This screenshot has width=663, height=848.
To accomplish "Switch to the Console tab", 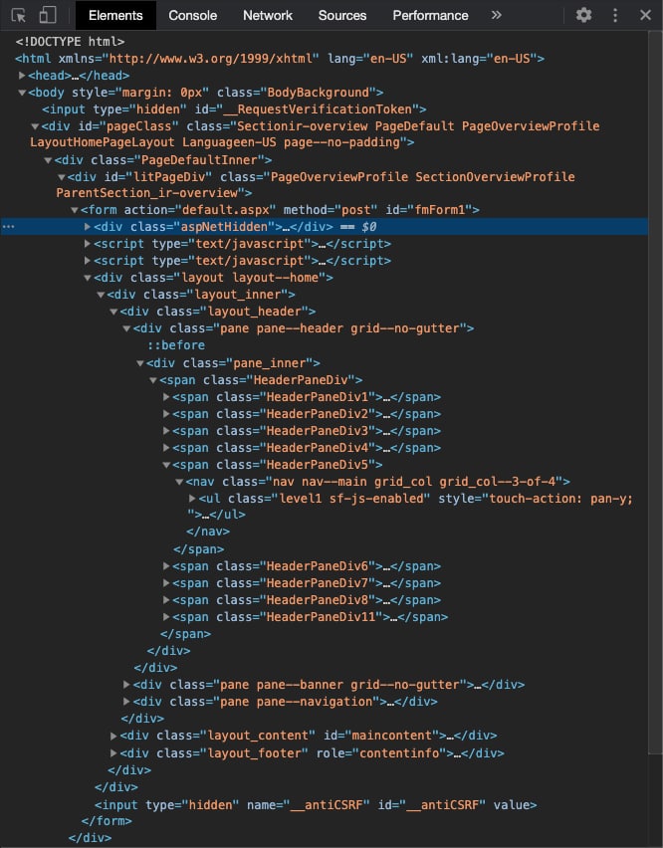I will click(x=192, y=15).
